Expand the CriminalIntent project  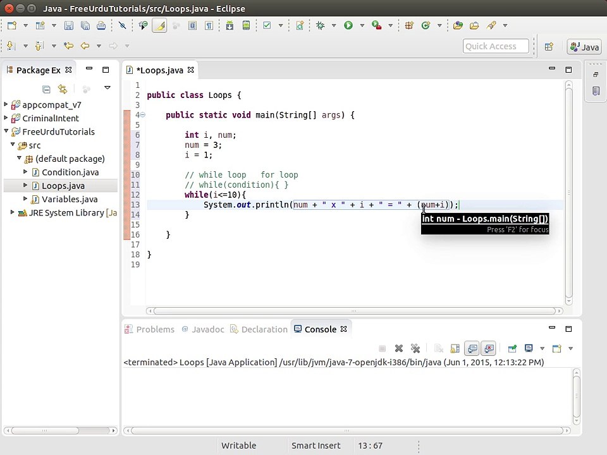pos(6,118)
